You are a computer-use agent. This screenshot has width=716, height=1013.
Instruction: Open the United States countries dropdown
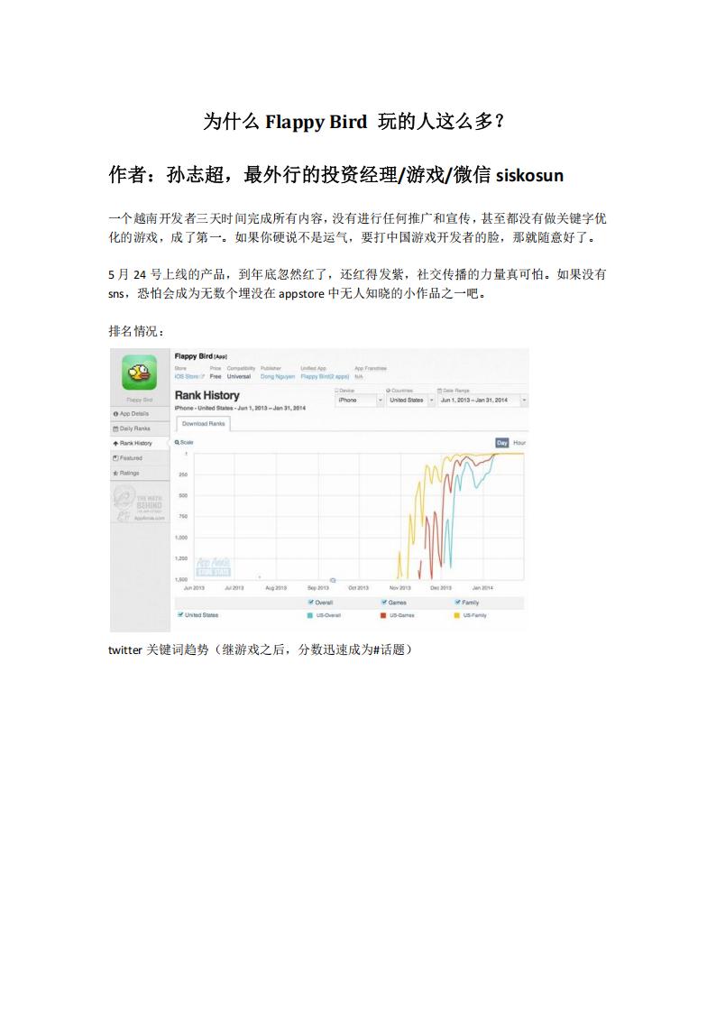(x=411, y=401)
